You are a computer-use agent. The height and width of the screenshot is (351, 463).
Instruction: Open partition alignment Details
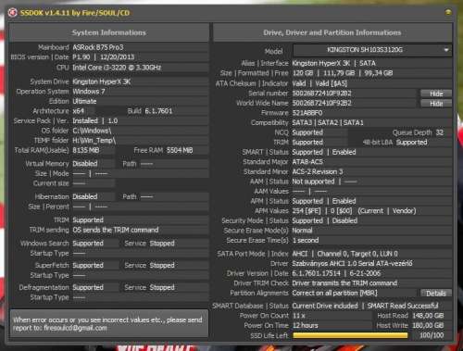(x=436, y=293)
